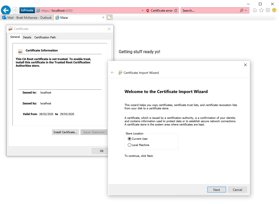
Task: Click 'Getting stuff ready yo!' page text
Action: pos(139,52)
